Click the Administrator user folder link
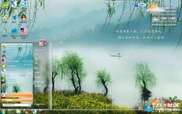Viewport: 182px width, 114px height. tap(40, 50)
